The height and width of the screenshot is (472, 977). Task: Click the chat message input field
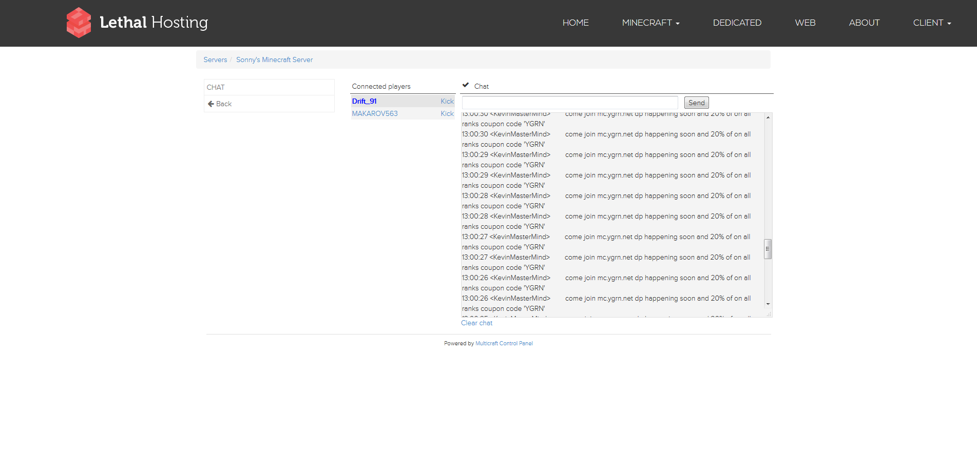pos(570,103)
